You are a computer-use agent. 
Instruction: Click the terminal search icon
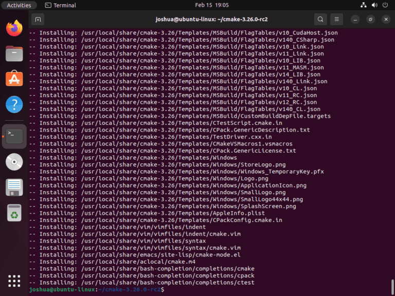(x=320, y=20)
